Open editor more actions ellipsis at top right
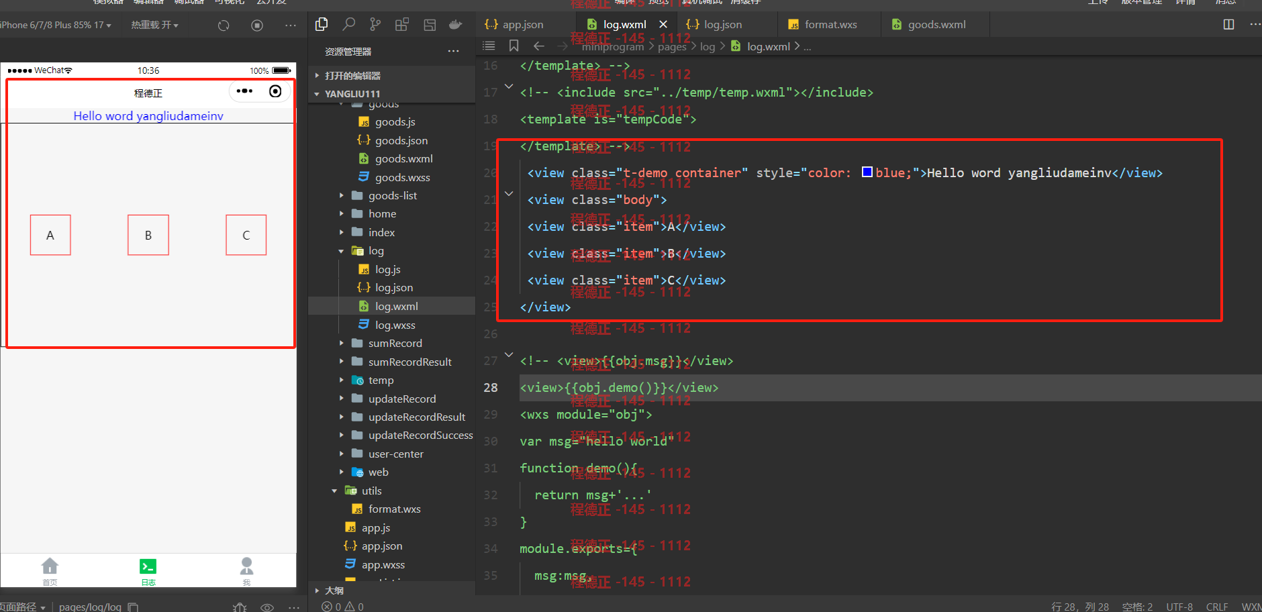The image size is (1262, 612). pos(1255,25)
